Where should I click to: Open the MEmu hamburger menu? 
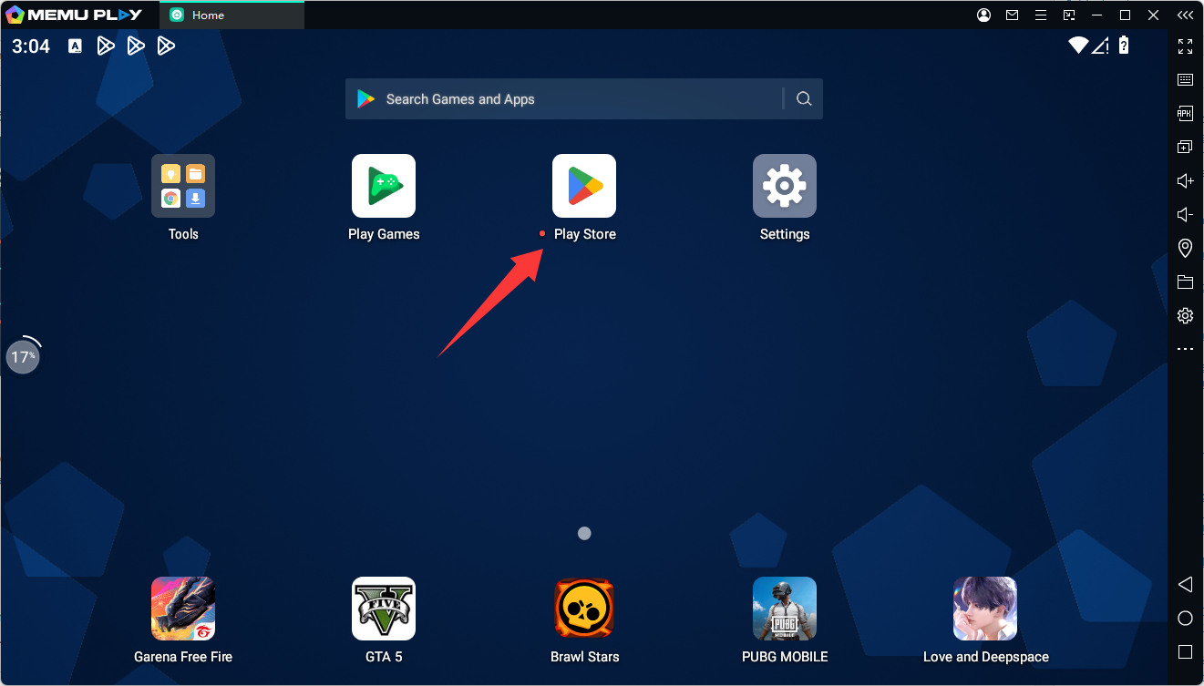(x=1040, y=15)
